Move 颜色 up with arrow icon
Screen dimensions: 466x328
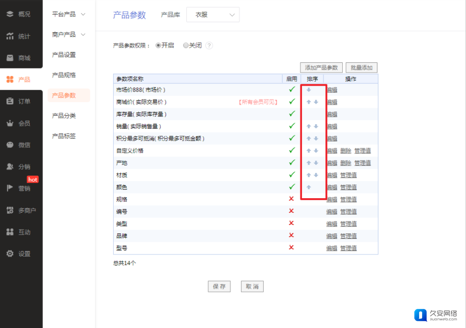coord(308,187)
